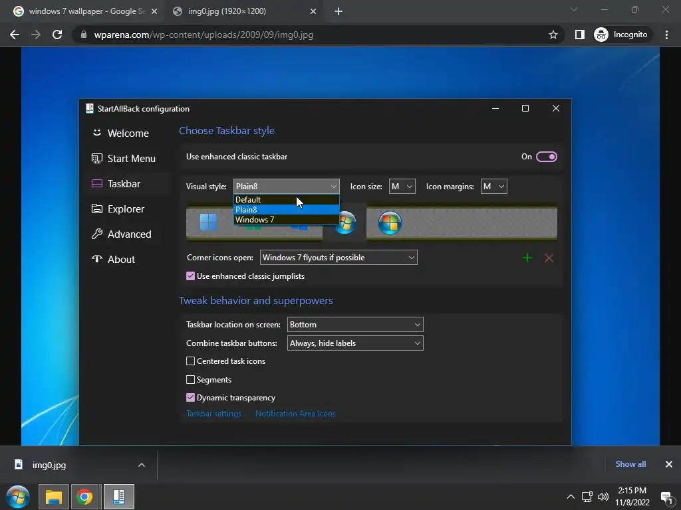Viewport: 681px width, 510px height.
Task: Open Chrome tab search chevron
Action: point(574,9)
